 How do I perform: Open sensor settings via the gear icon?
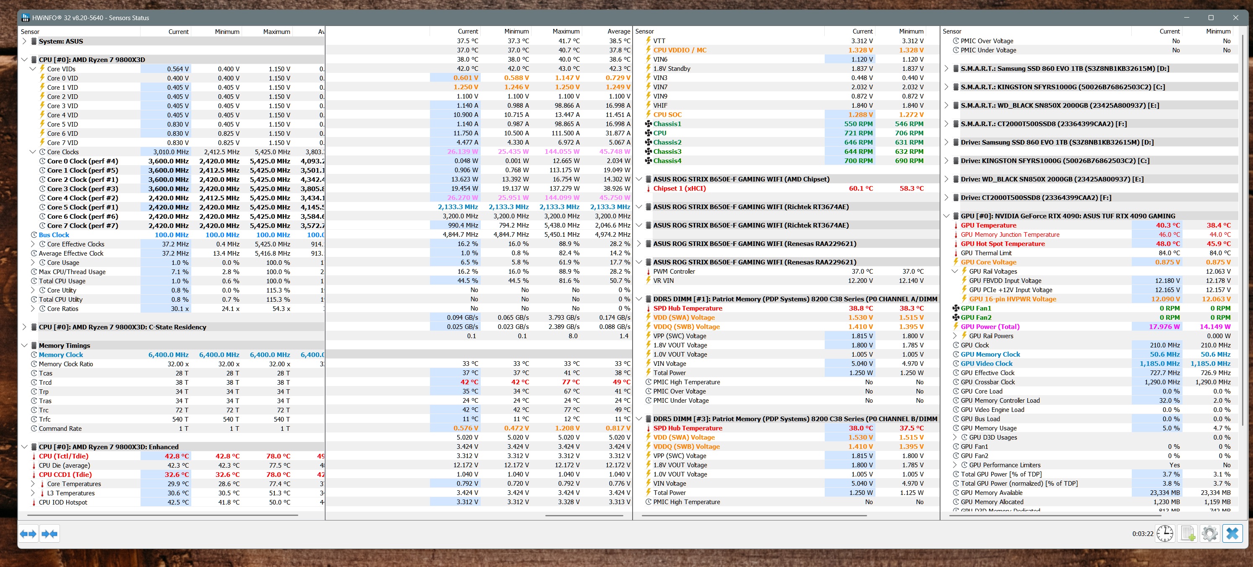point(1210,533)
